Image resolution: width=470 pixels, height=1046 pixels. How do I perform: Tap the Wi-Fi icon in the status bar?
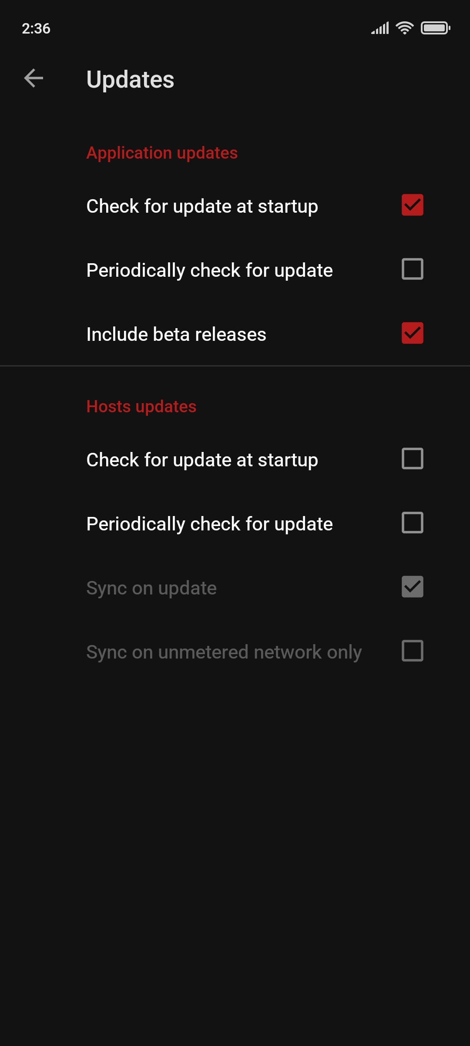pyautogui.click(x=404, y=28)
